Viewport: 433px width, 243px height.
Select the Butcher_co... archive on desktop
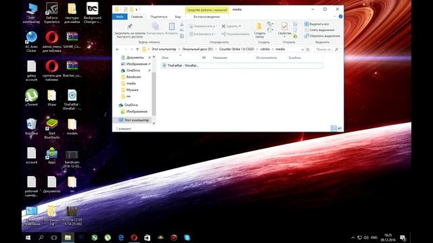[72, 70]
